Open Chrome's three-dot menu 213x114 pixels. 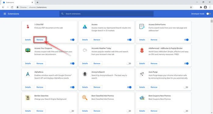pos(210,7)
